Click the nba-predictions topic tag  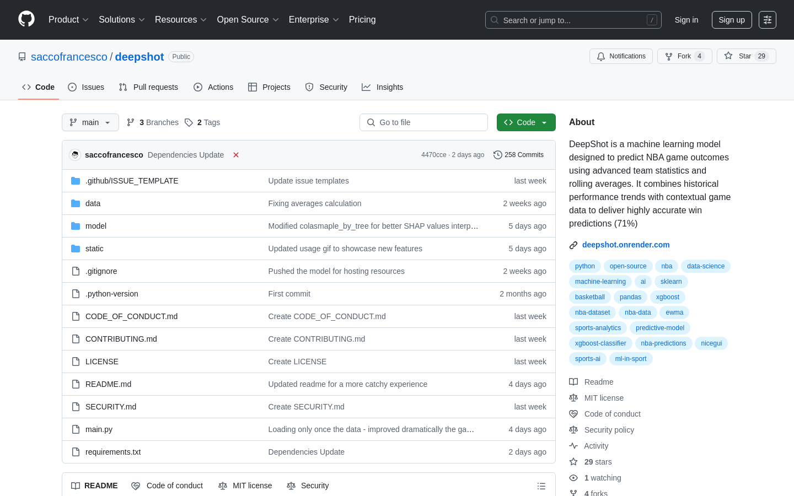coord(663,343)
